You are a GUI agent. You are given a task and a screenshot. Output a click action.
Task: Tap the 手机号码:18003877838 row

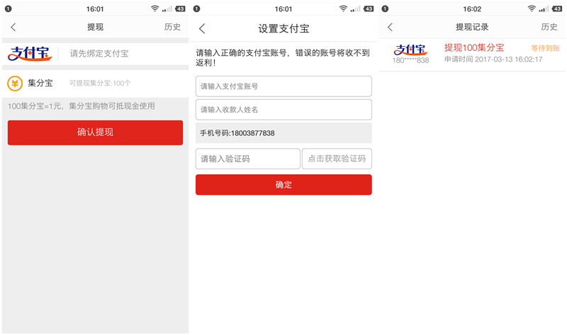tap(283, 133)
